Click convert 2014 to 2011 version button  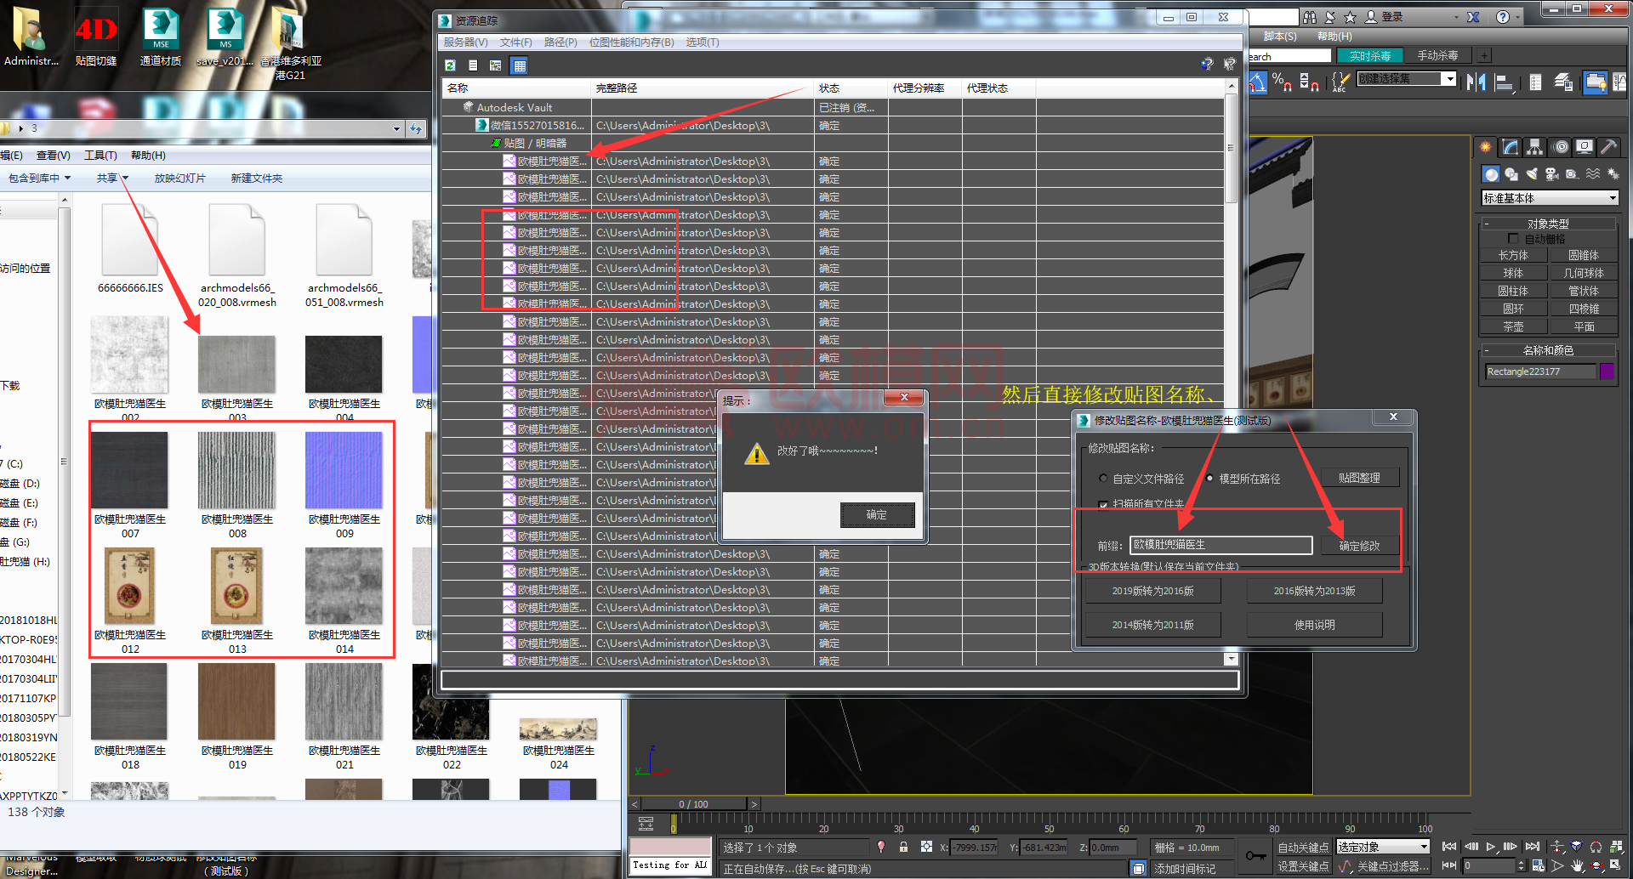click(1152, 625)
